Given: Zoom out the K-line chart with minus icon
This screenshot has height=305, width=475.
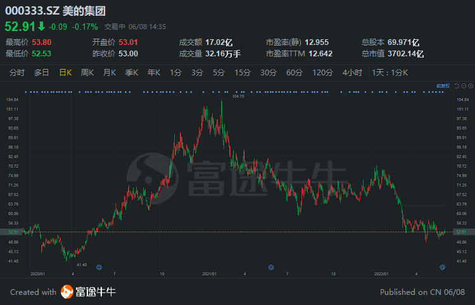Looking at the screenshot, I should (464, 86).
